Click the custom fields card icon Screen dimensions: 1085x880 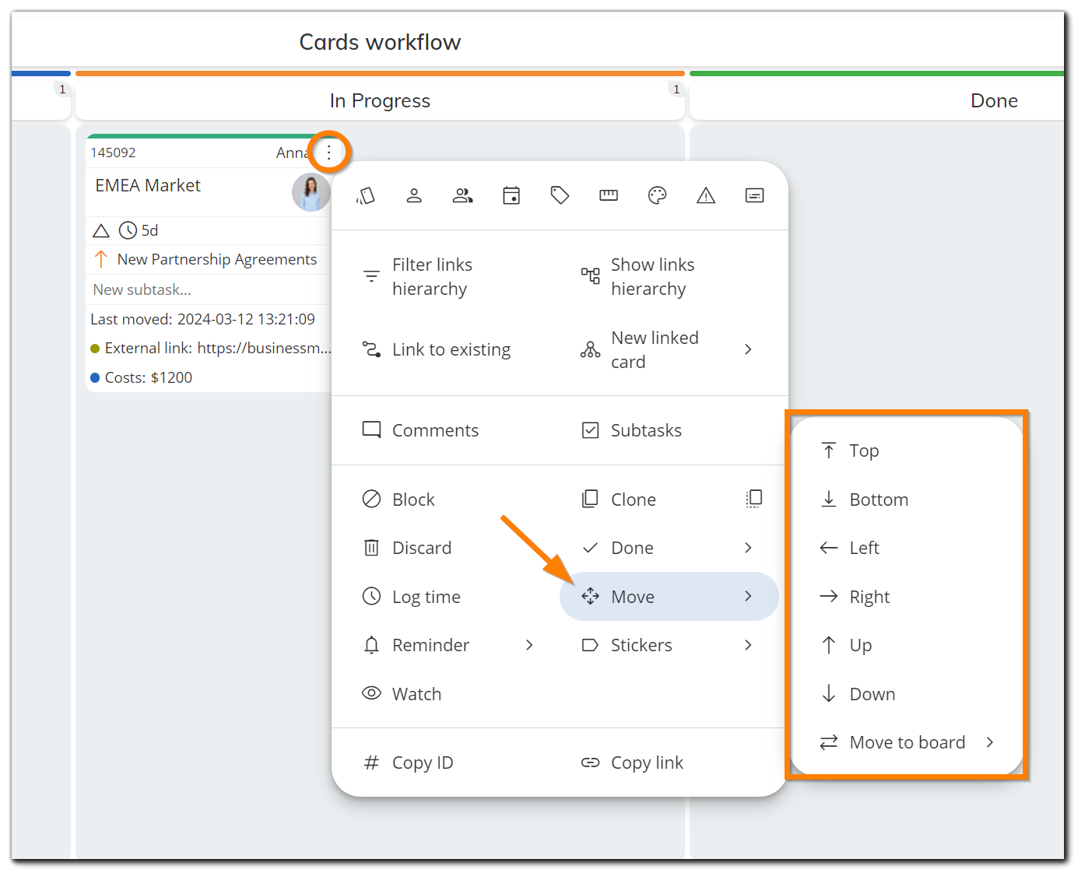pyautogui.click(x=754, y=196)
